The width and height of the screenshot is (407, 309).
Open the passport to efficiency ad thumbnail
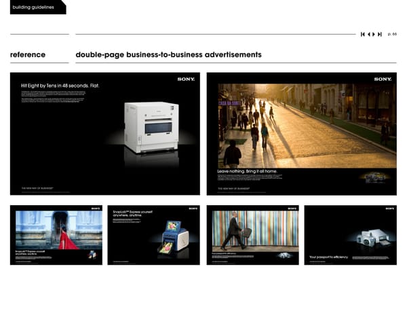coord(350,234)
